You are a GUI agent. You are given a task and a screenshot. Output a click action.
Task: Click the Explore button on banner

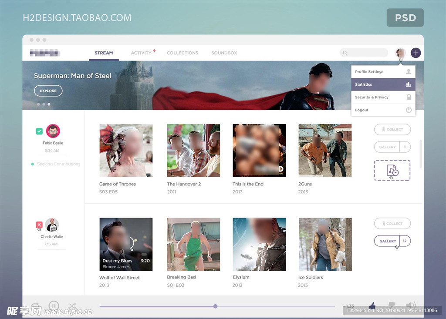tap(48, 91)
